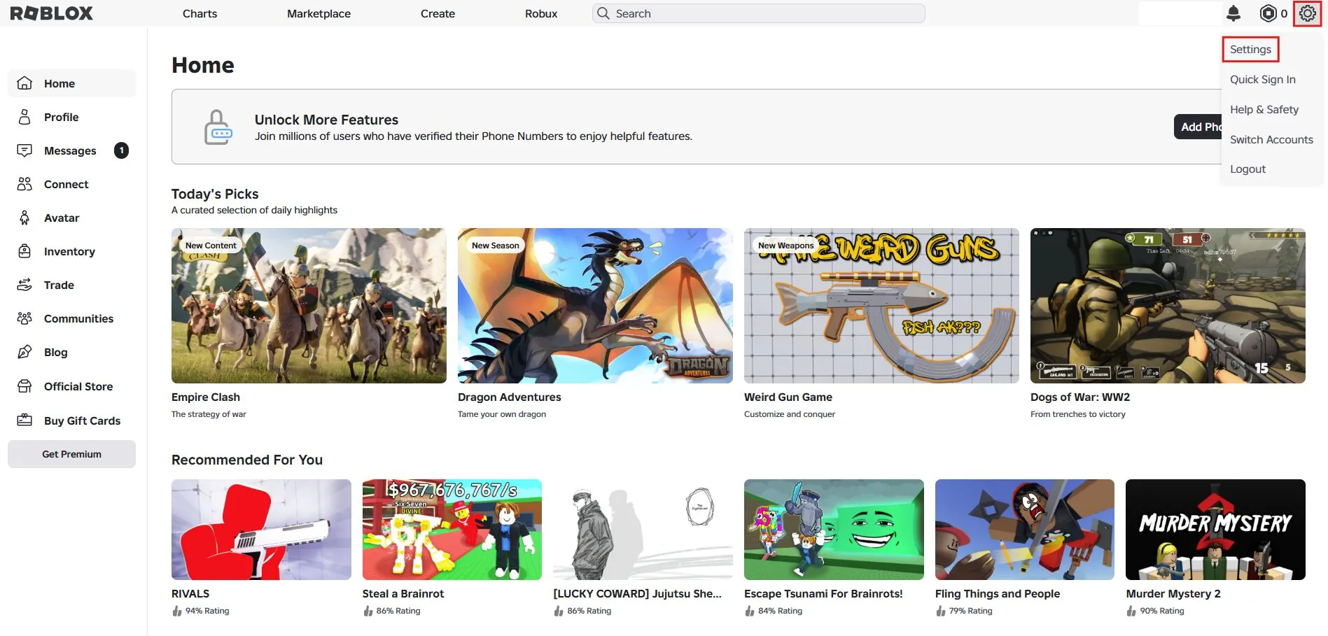The width and height of the screenshot is (1328, 636).
Task: Click the Blog pen icon
Action: click(25, 352)
